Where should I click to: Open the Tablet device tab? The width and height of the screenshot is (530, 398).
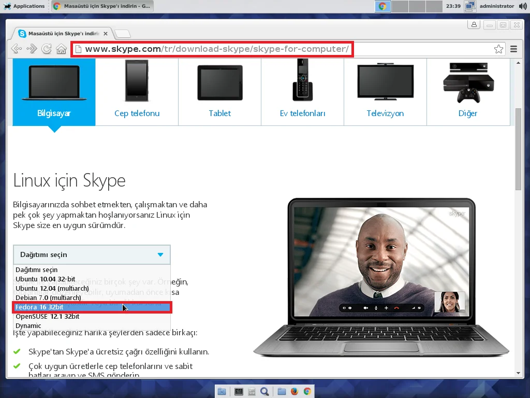(x=219, y=92)
